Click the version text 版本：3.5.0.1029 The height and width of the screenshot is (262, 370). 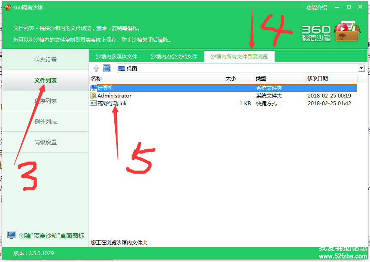[x=34, y=253]
